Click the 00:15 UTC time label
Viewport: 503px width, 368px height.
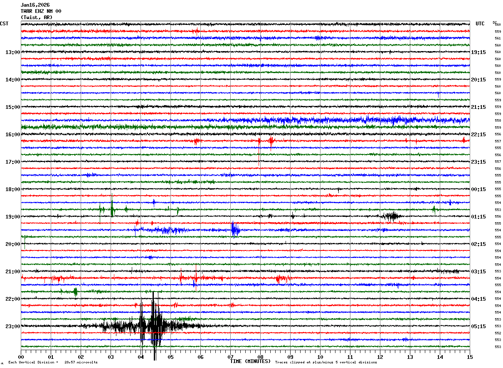(x=478, y=189)
